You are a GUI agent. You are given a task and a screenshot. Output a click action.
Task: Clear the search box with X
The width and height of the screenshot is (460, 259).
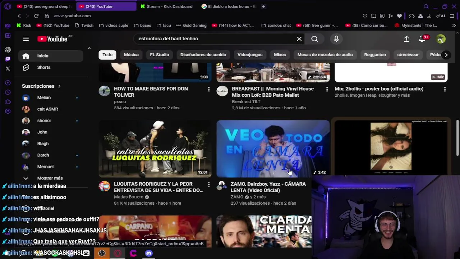click(299, 39)
